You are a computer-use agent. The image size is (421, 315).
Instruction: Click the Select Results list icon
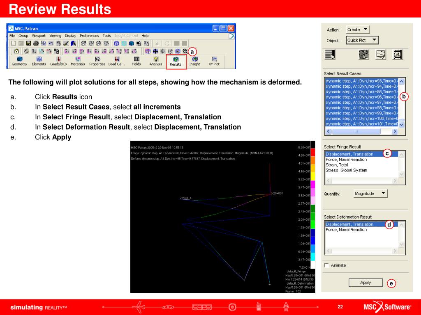[330, 55]
